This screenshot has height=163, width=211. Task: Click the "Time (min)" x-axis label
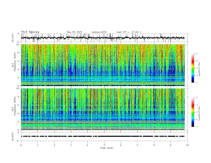[x=107, y=148]
